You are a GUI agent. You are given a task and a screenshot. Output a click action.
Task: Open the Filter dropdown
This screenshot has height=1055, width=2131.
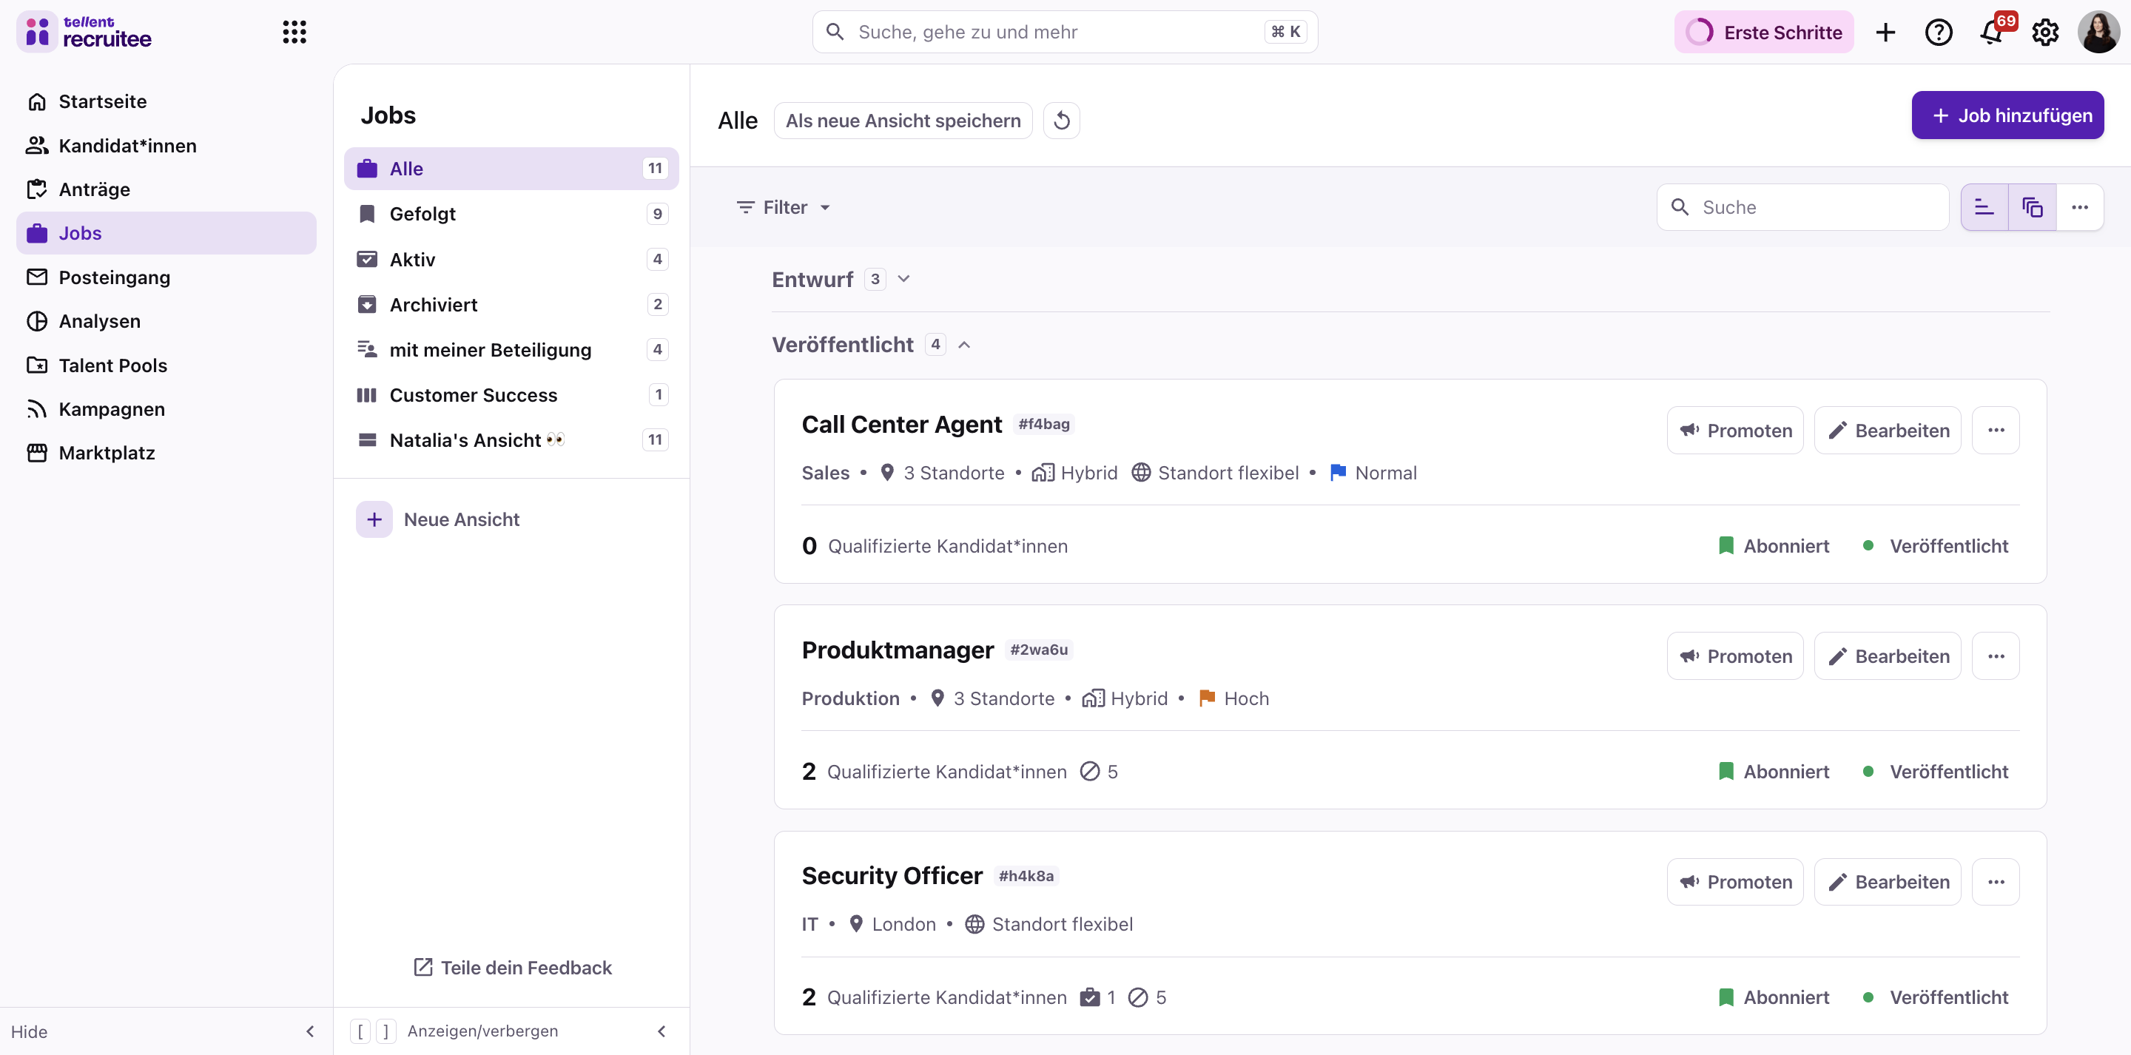783,207
